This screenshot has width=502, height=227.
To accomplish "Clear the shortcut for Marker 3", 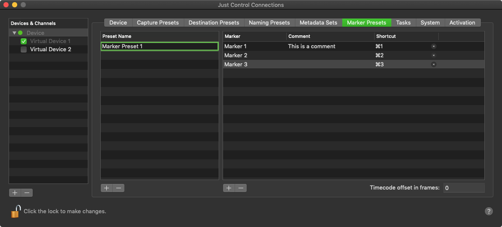I will [x=434, y=64].
